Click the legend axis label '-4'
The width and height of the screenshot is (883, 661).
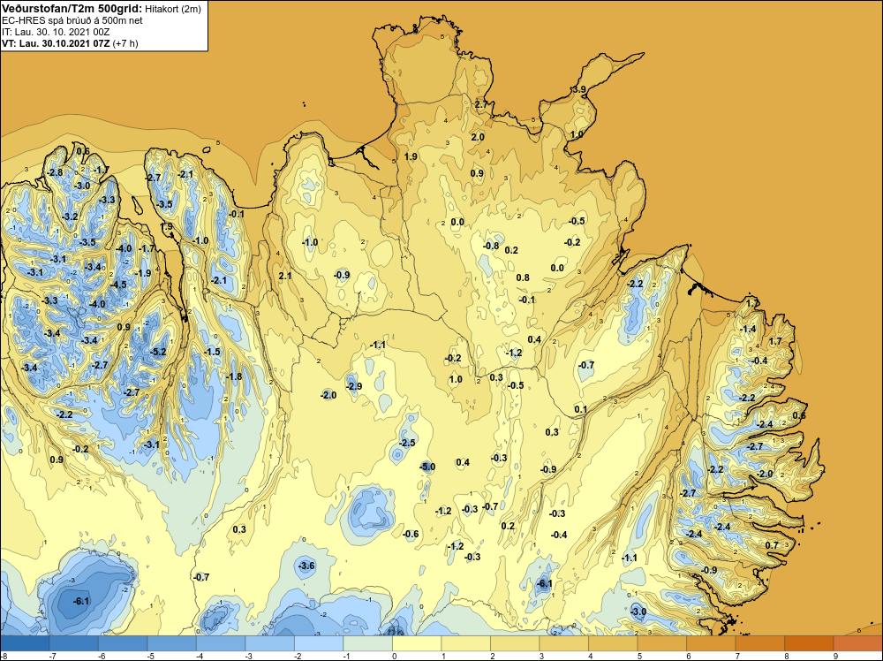pyautogui.click(x=199, y=656)
